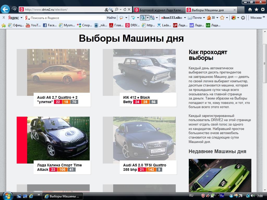Click the taskbar 'Выборы Машины ...' window button
This screenshot has height=200, width=267.
63,196
